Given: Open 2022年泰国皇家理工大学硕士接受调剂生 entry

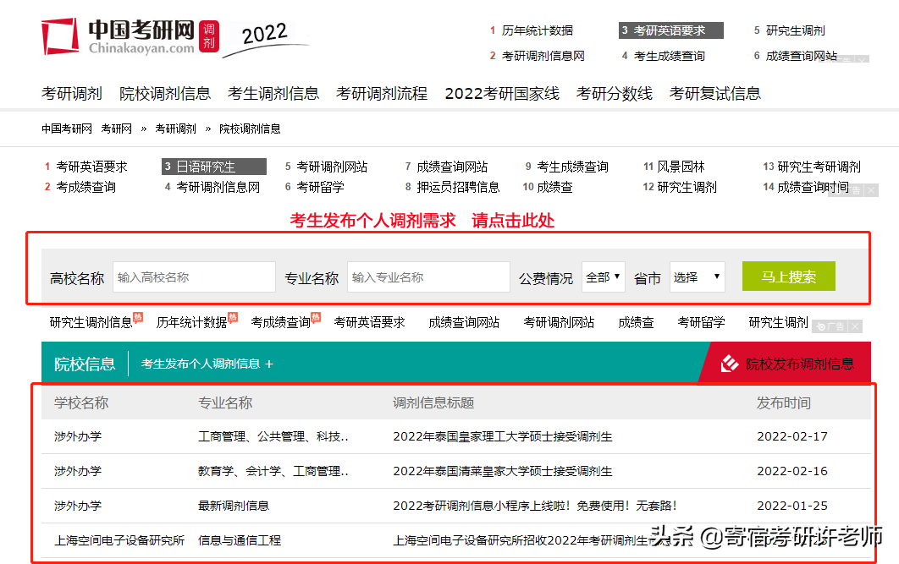Looking at the screenshot, I should point(503,436).
